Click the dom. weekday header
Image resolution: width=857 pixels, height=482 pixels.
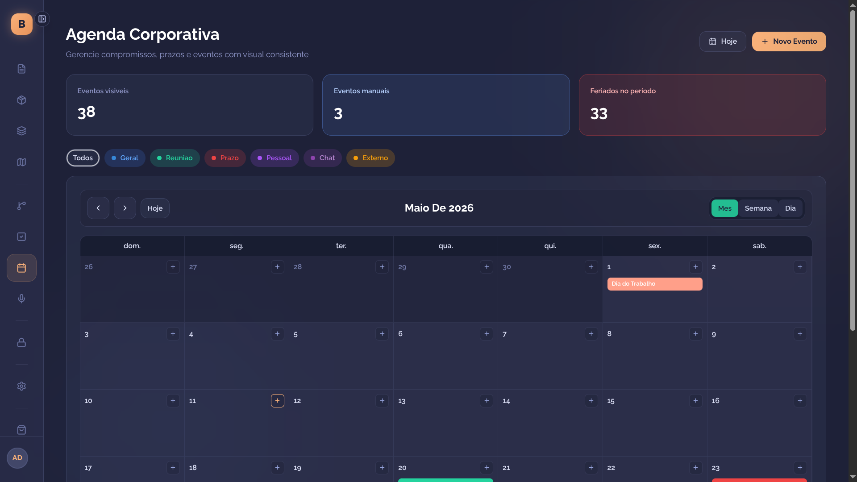132,246
